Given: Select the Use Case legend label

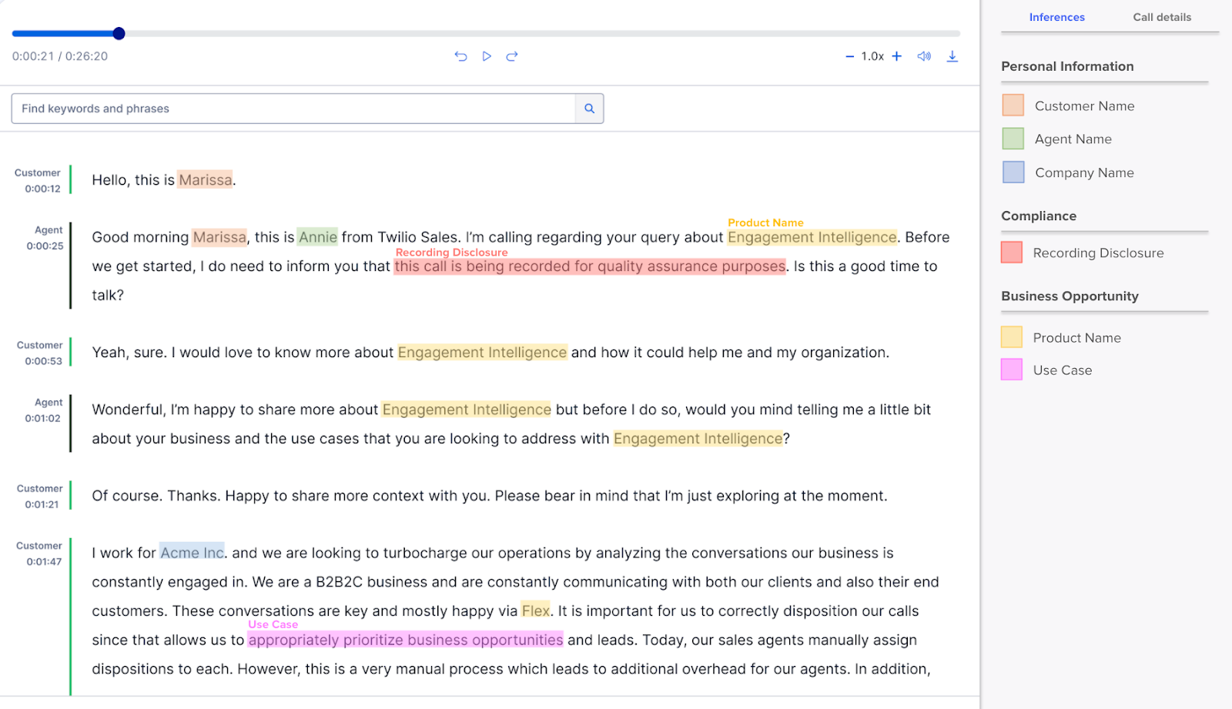Looking at the screenshot, I should point(1062,370).
